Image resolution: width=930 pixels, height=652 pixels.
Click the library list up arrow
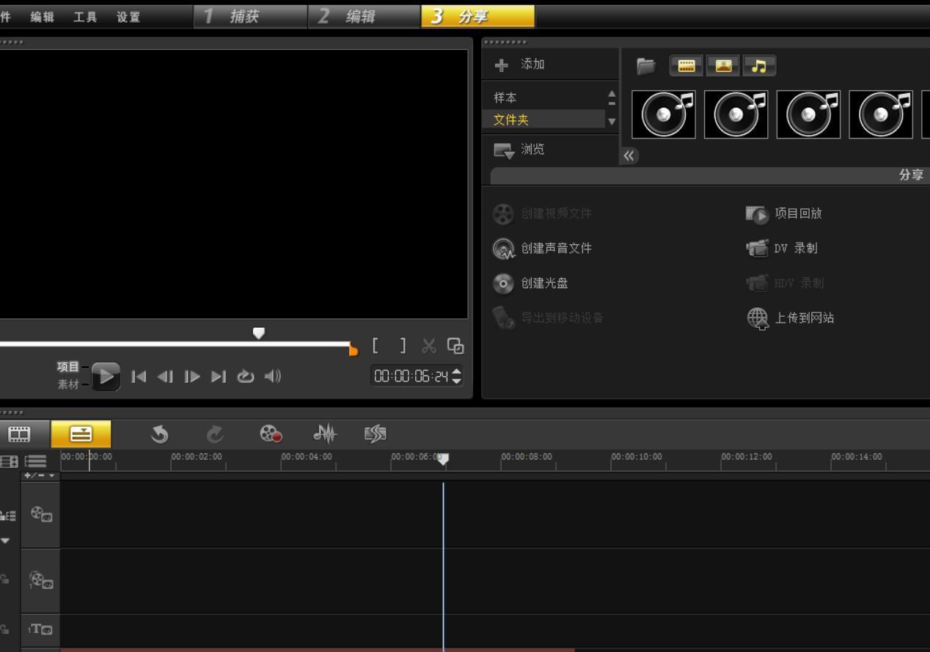point(612,95)
